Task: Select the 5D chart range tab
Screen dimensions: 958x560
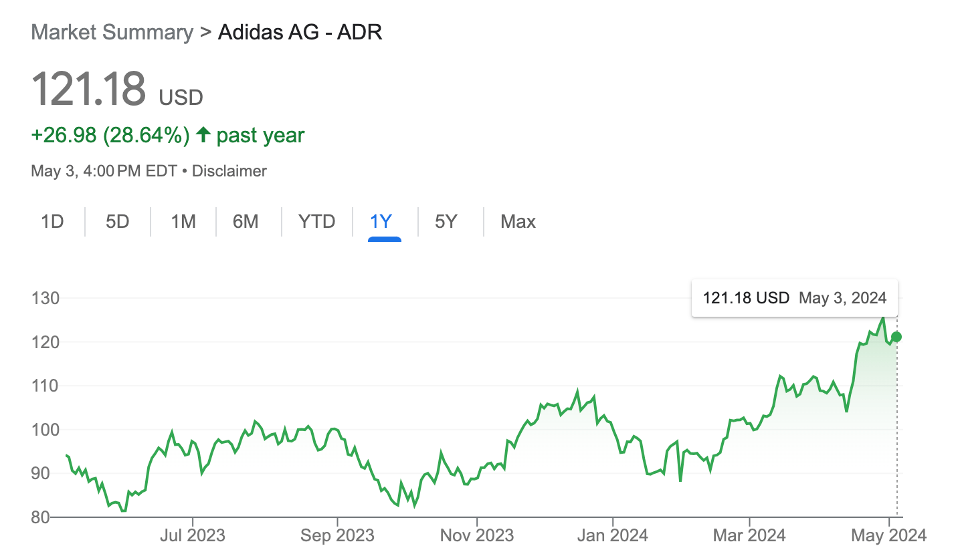Action: (117, 221)
